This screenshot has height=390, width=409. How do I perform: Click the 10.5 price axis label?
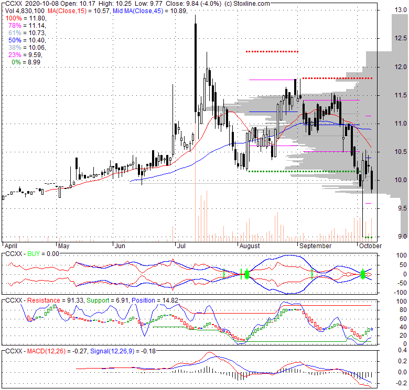[x=401, y=152]
